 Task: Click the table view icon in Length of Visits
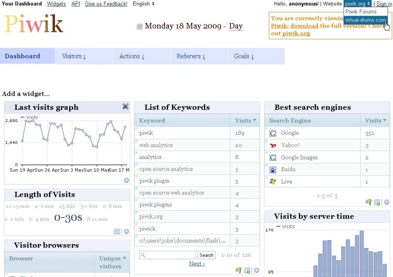116,231
